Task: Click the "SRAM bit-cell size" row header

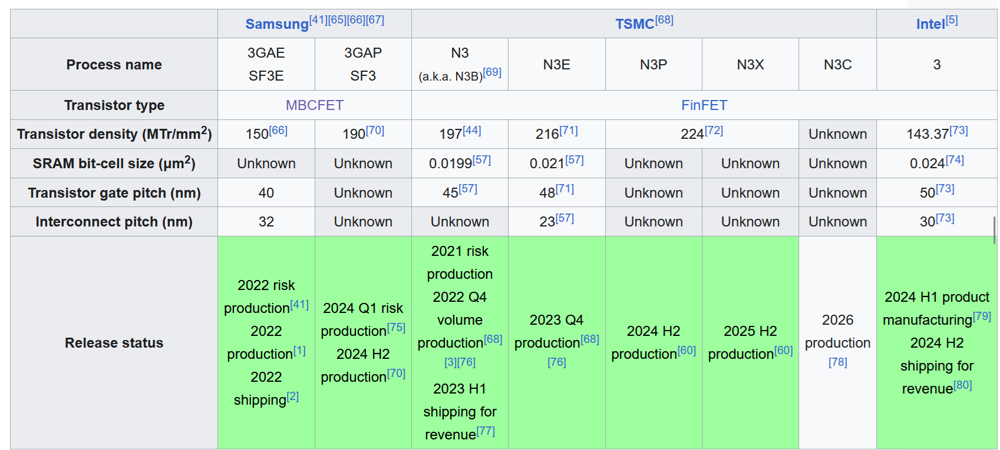Action: [114, 164]
